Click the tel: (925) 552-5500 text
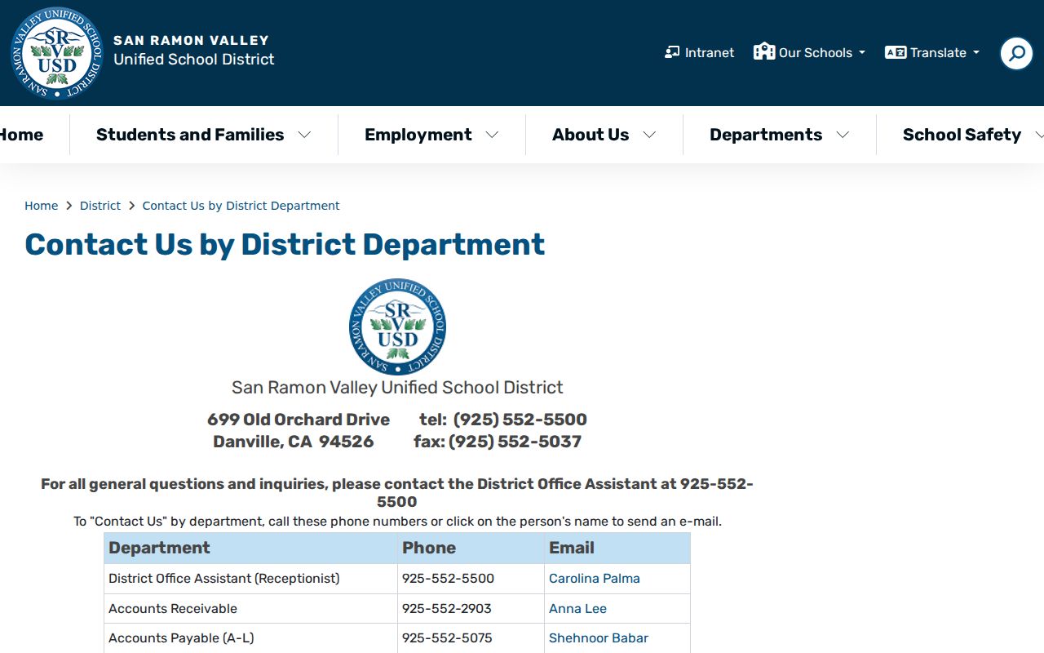The width and height of the screenshot is (1044, 653). 503,420
